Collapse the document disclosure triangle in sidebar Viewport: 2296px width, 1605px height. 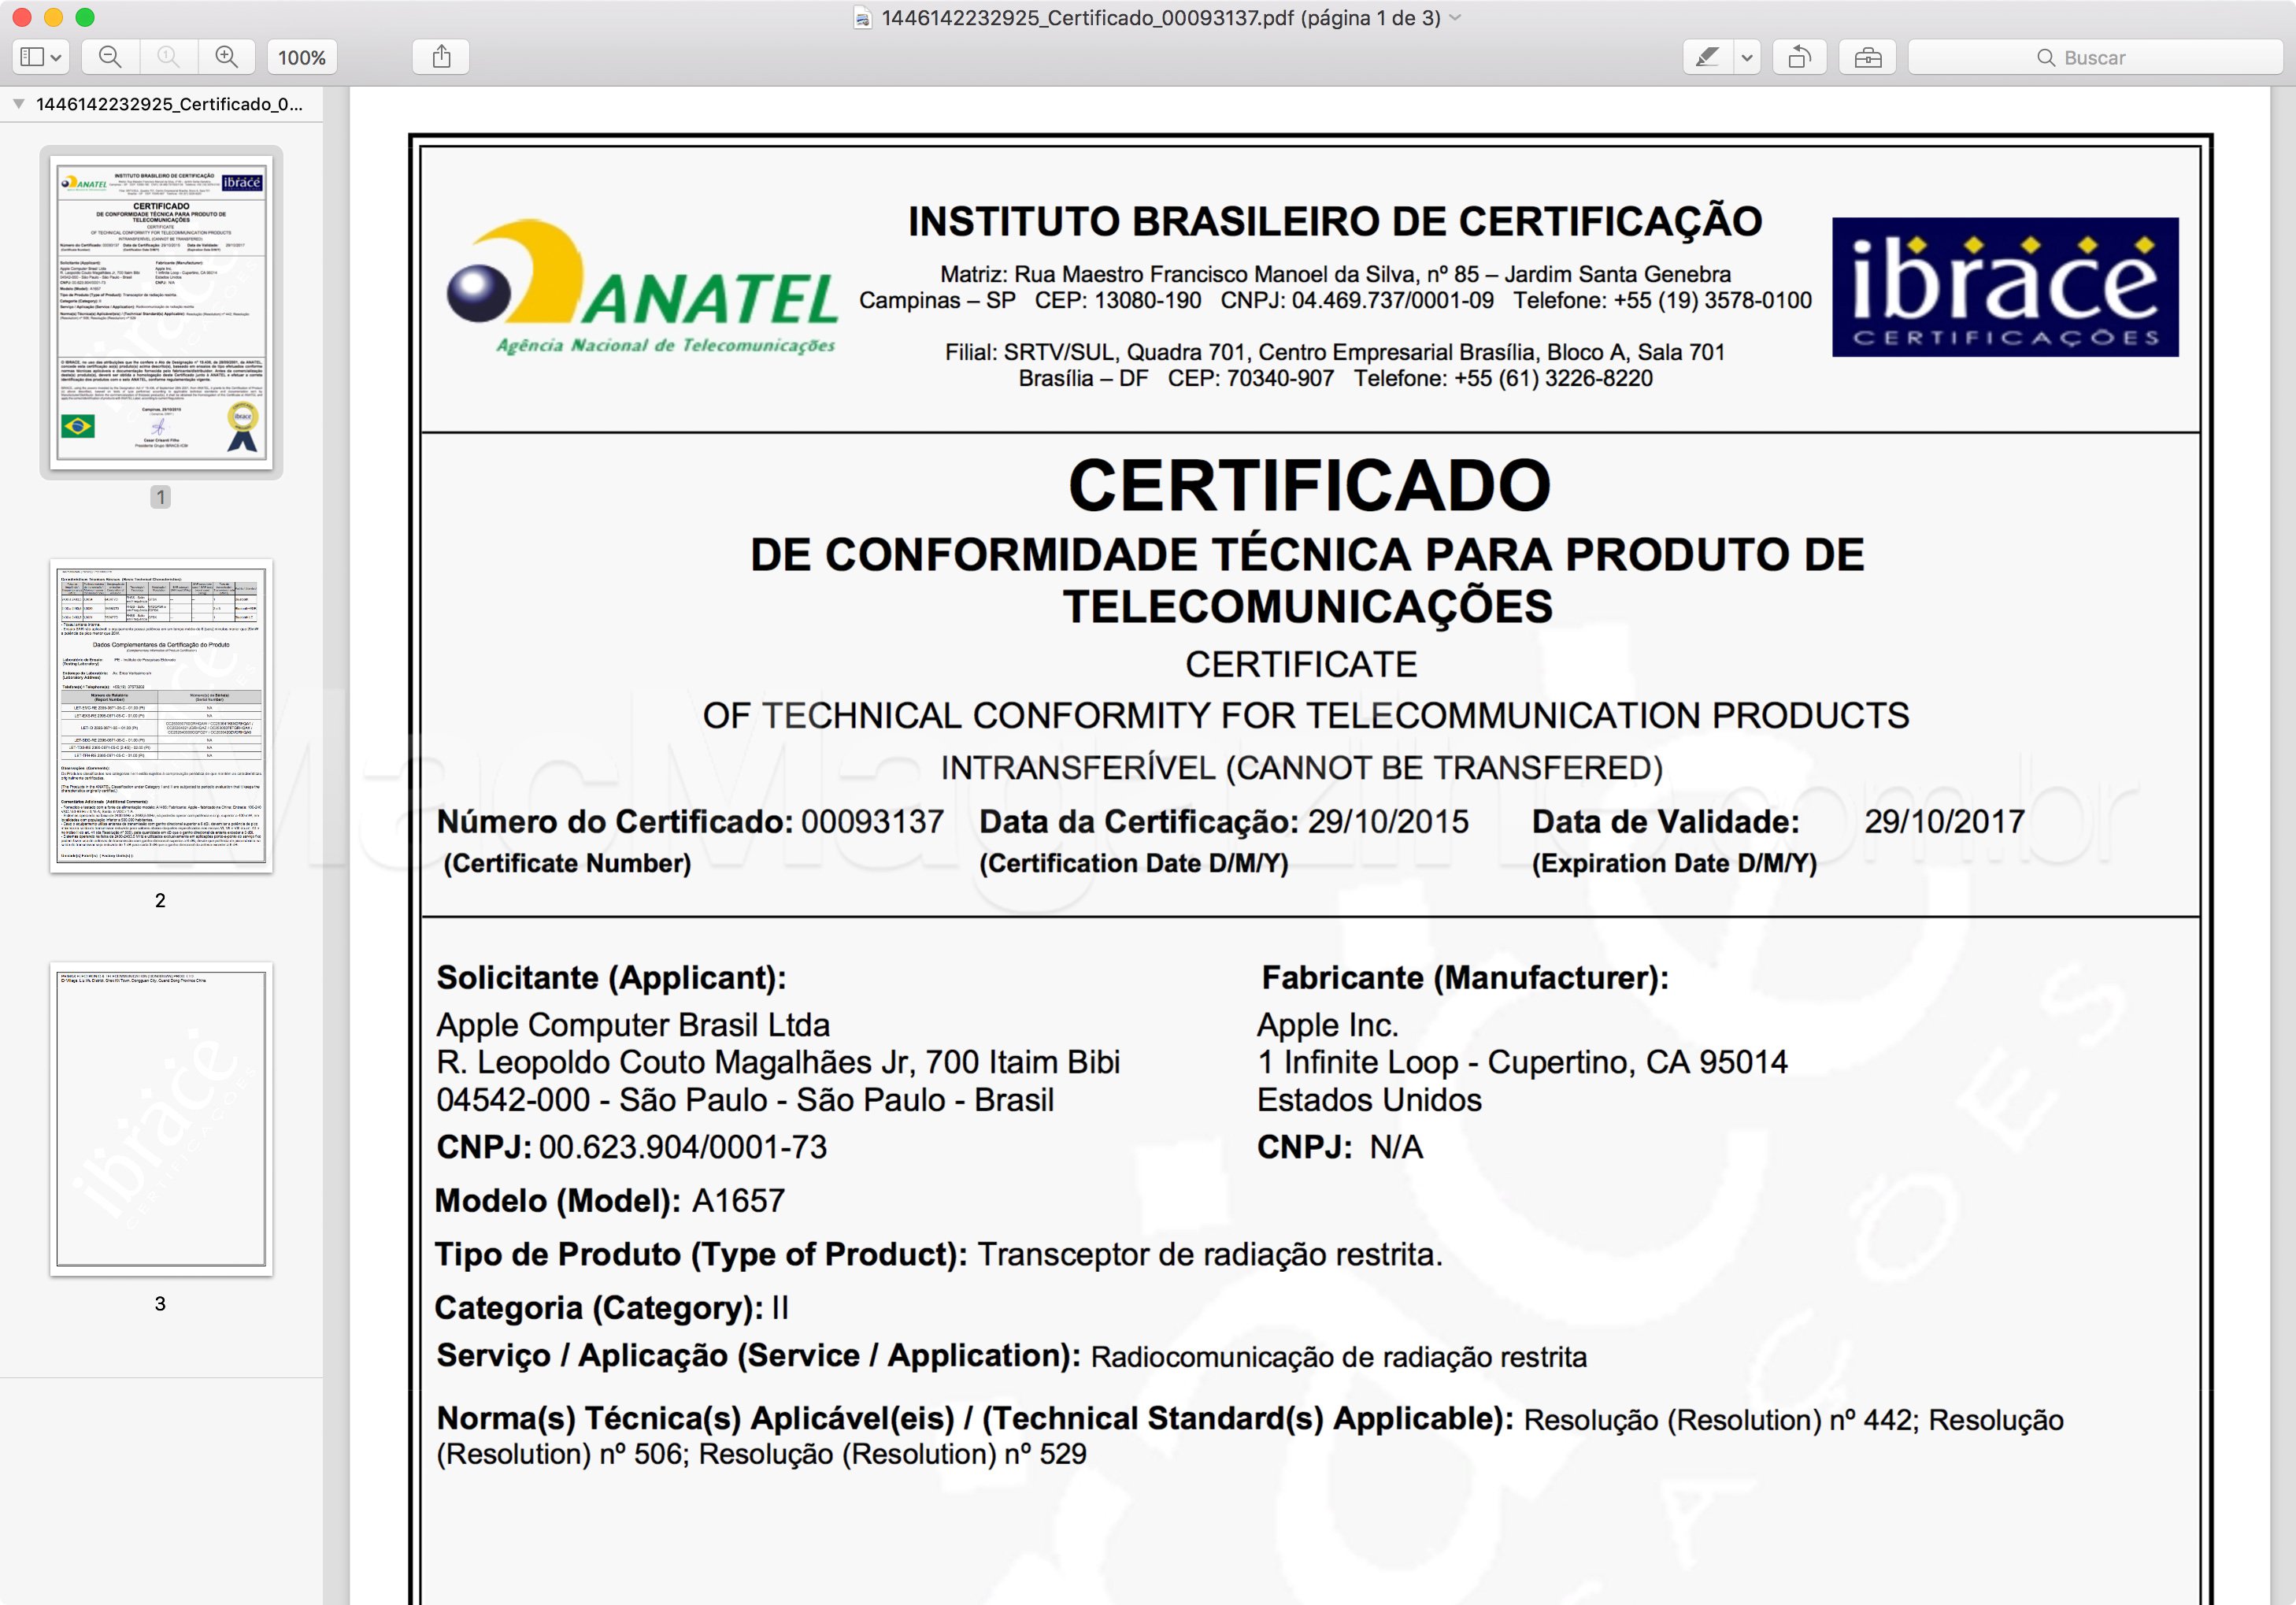click(18, 104)
